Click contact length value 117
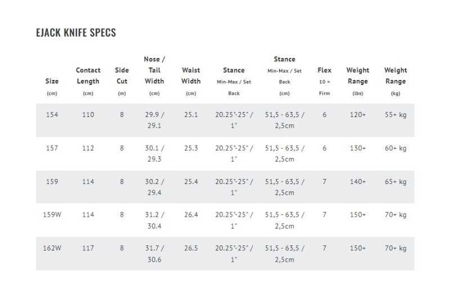The image size is (450, 300). pyautogui.click(x=88, y=248)
